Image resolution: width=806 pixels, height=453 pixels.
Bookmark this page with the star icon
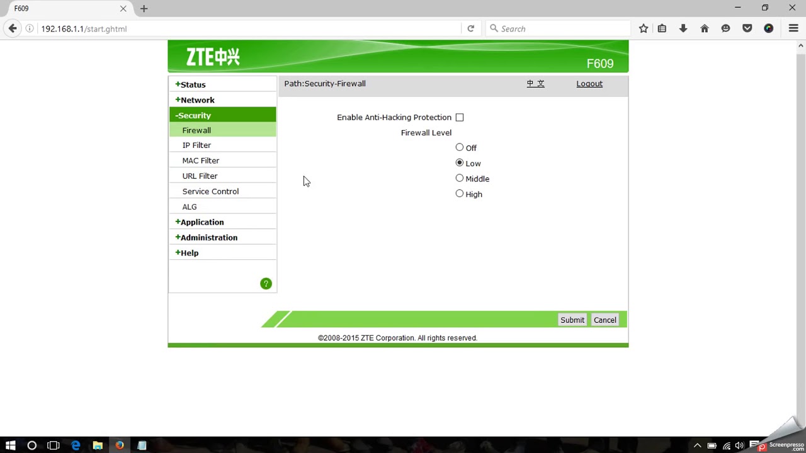pyautogui.click(x=643, y=28)
